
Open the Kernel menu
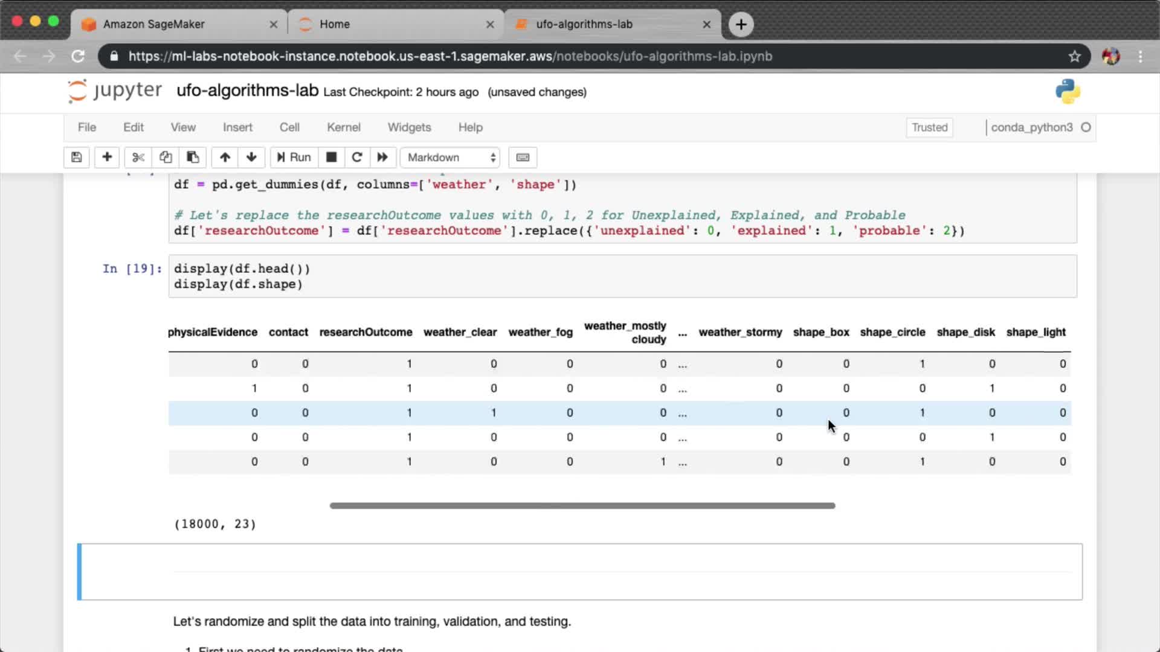343,127
